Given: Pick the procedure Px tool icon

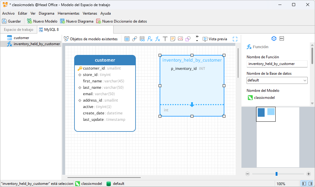Looking at the screenshot, I should coord(150,39).
